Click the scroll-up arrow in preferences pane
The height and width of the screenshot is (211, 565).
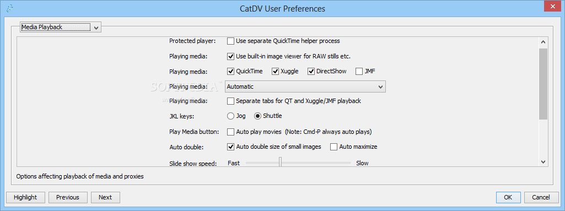tap(543, 42)
